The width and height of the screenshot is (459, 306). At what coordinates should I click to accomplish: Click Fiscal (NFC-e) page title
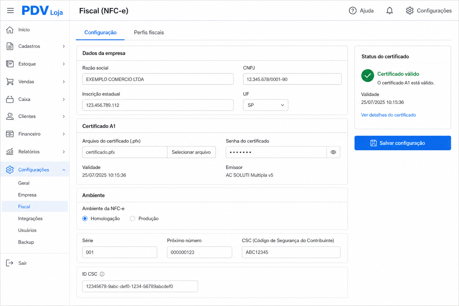tap(104, 11)
